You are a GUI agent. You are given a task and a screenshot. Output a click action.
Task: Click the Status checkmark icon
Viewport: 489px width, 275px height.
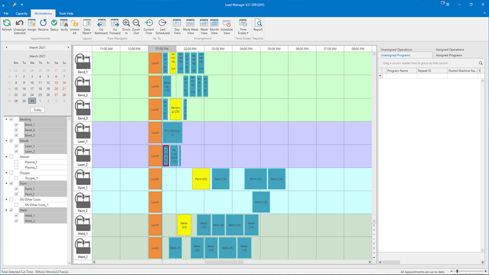pyautogui.click(x=54, y=23)
